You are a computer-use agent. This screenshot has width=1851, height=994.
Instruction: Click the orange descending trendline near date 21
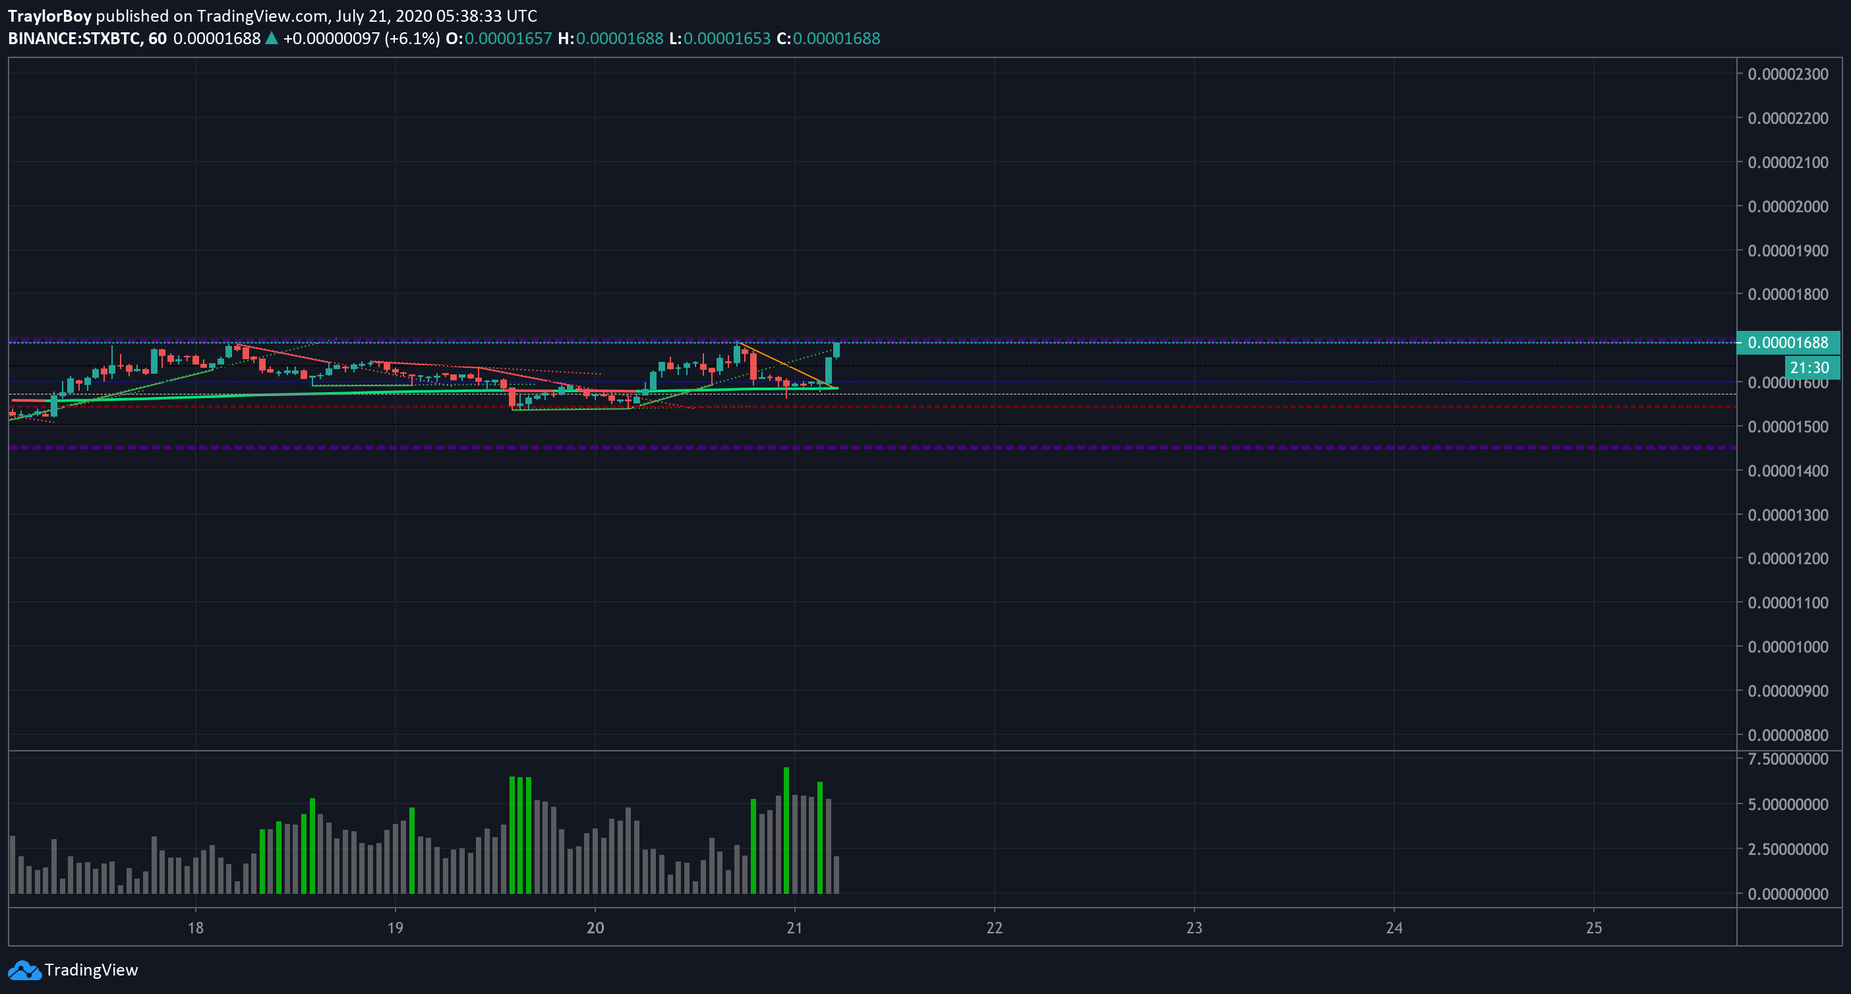pos(787,366)
